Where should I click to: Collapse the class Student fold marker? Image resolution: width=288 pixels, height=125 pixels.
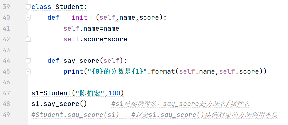[28, 7]
